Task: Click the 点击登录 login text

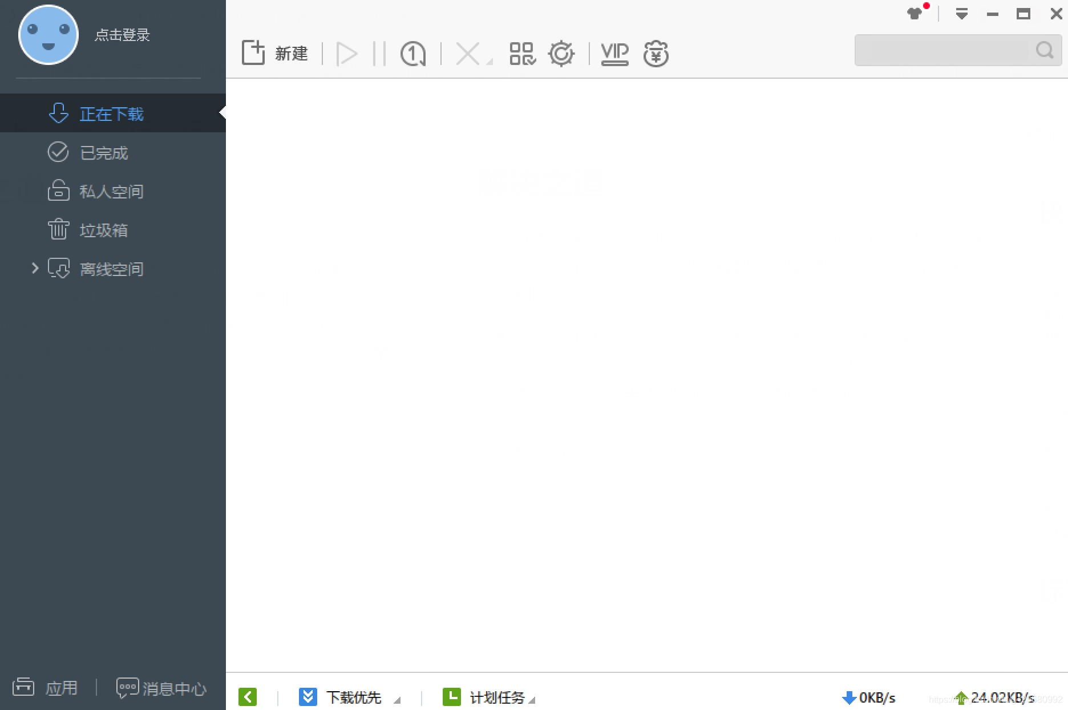Action: coord(122,35)
